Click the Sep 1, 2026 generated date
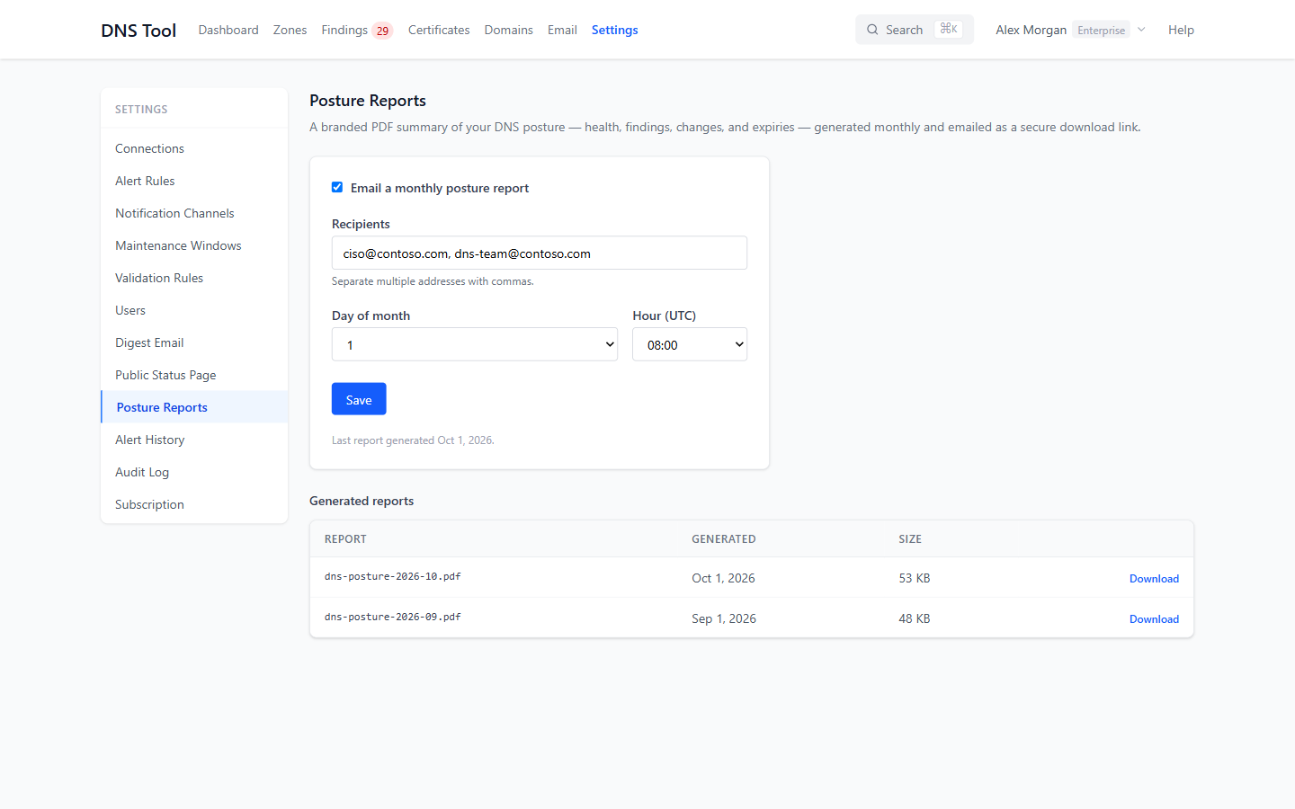The height and width of the screenshot is (809, 1295). point(724,618)
